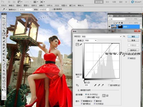Choose pencil draw-curve mode in Curves dialog

pos(81,45)
